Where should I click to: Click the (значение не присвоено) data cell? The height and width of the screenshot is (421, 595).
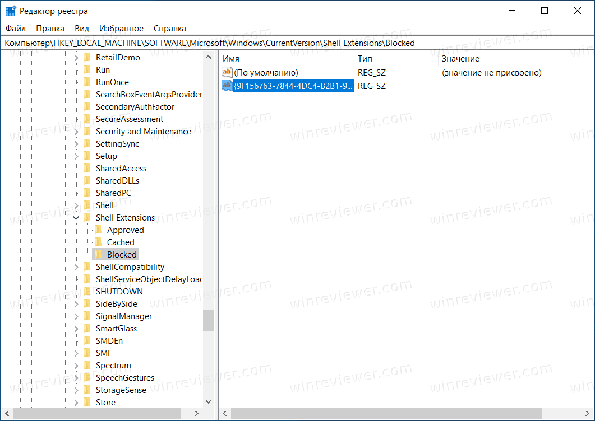point(492,73)
